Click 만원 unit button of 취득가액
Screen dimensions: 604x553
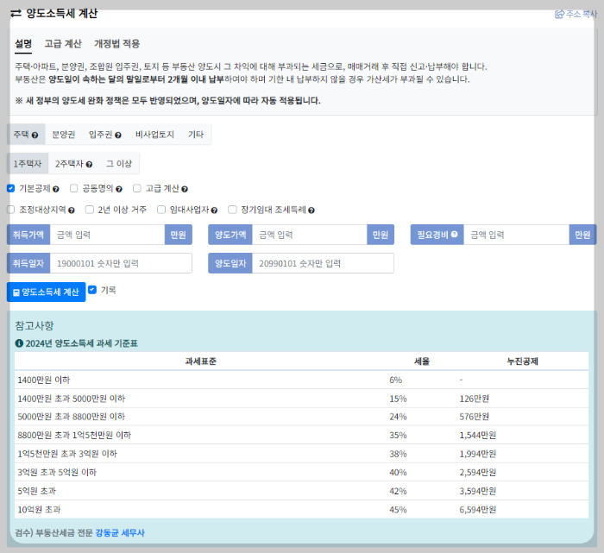(x=179, y=235)
